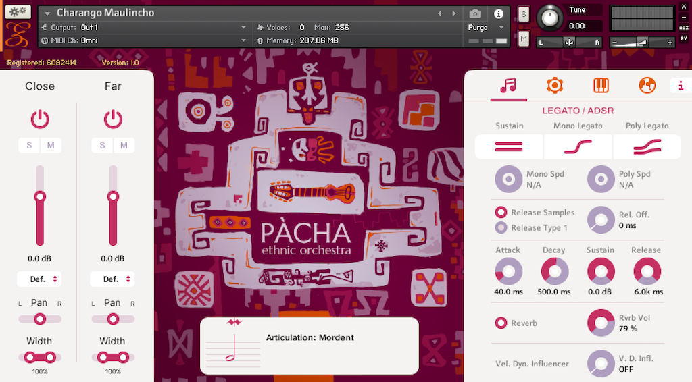Click the Poly Spd knob
Image resolution: width=692 pixels, height=382 pixels.
(x=601, y=180)
